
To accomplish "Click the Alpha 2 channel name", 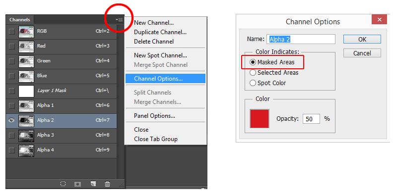I will pos(46,120).
